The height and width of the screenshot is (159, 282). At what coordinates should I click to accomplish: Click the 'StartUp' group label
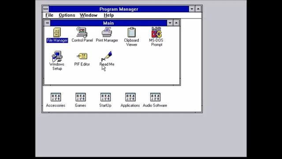pyautogui.click(x=105, y=106)
